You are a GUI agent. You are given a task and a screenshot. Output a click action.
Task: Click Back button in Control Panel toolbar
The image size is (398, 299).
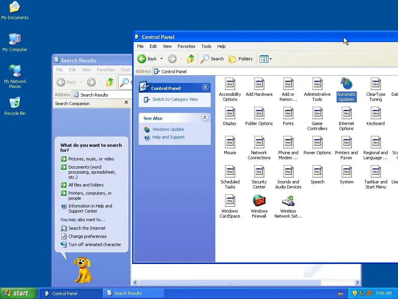[x=147, y=59]
